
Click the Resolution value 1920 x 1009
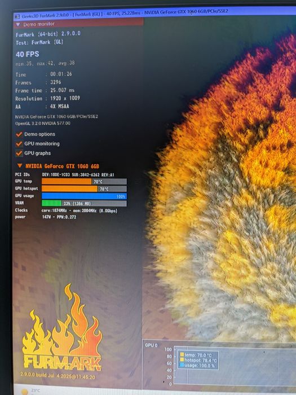coord(65,98)
